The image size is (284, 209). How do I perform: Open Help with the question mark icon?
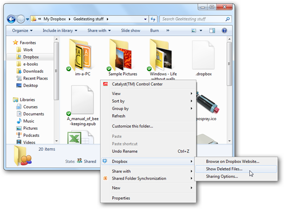(x=224, y=31)
